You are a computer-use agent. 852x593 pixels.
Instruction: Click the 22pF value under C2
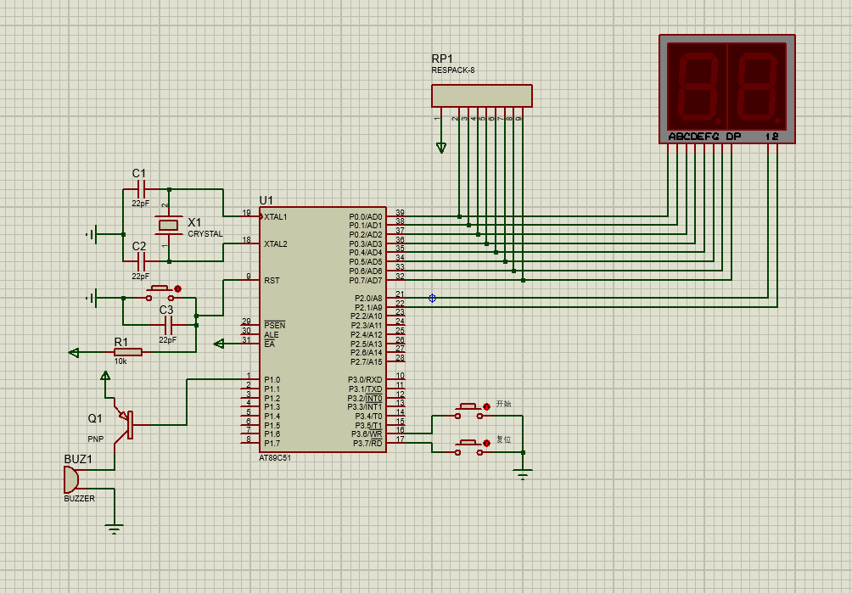click(140, 276)
